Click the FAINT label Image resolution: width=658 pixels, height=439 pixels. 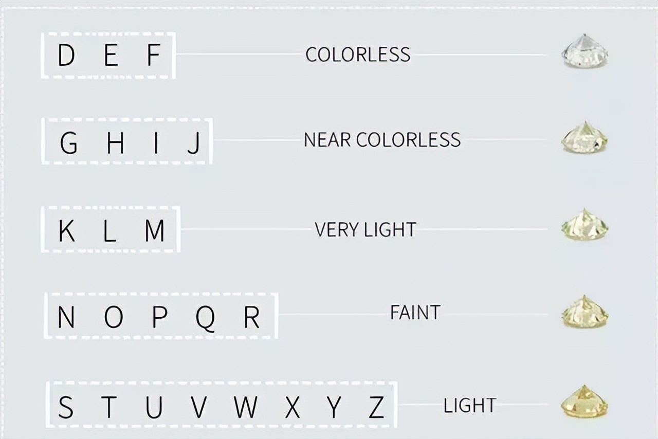click(415, 313)
